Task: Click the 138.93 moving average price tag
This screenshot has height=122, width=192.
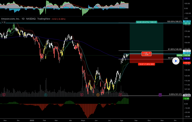Action: coord(187,59)
